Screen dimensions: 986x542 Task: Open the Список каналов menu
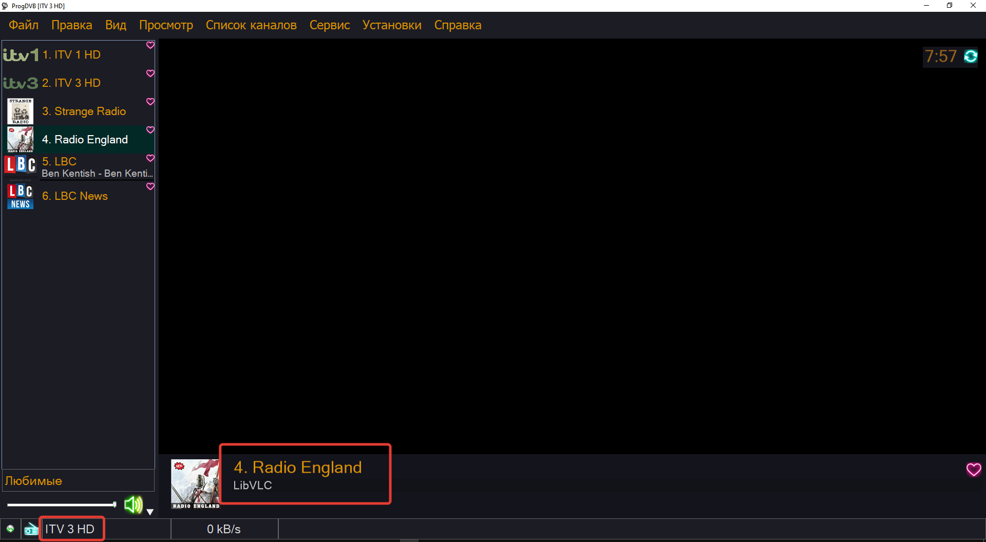[251, 25]
